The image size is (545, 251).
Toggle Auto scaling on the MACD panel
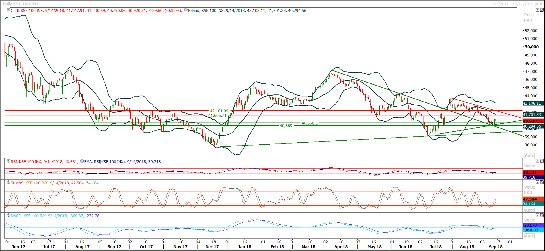529,236
